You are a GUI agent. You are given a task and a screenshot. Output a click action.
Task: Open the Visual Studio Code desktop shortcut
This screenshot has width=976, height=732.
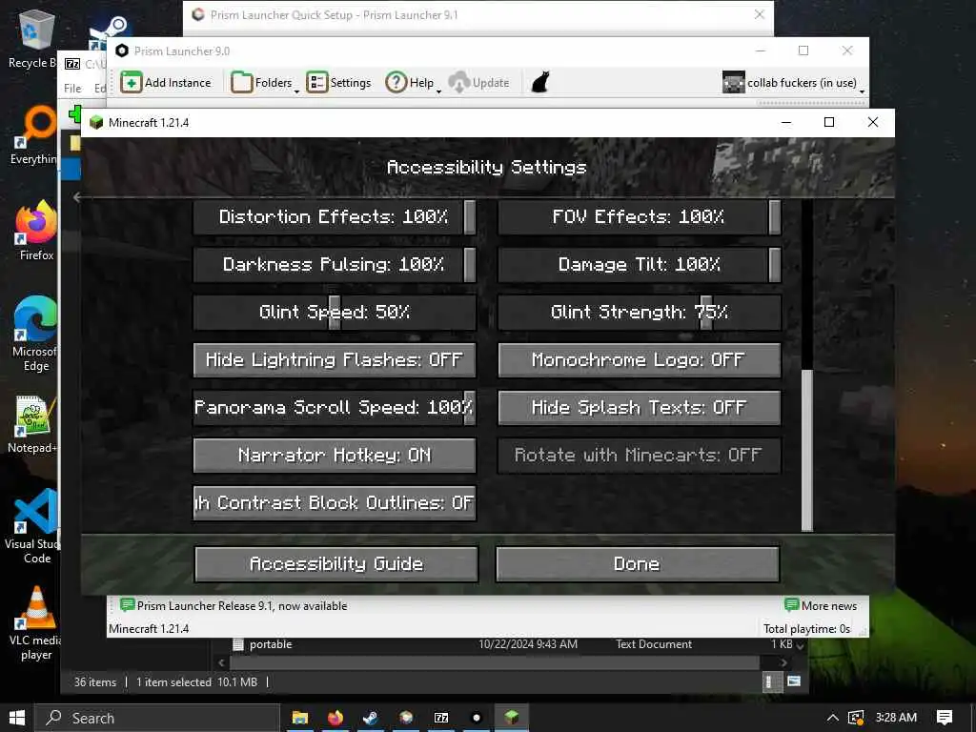coord(34,526)
